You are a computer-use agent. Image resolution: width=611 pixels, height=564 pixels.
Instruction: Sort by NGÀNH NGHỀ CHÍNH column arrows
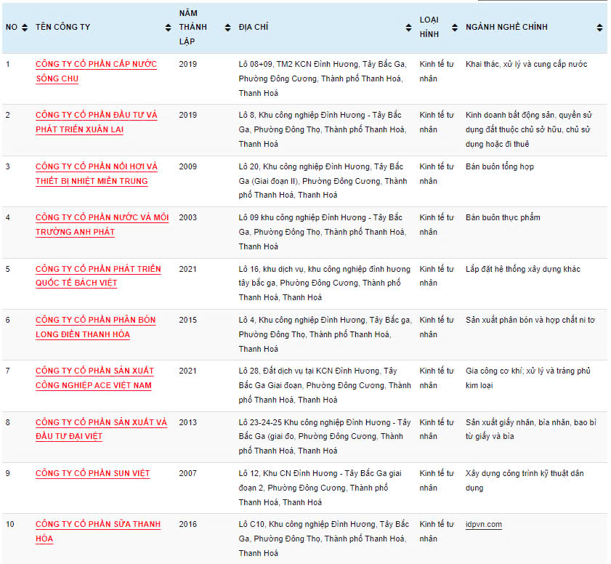pos(599,28)
